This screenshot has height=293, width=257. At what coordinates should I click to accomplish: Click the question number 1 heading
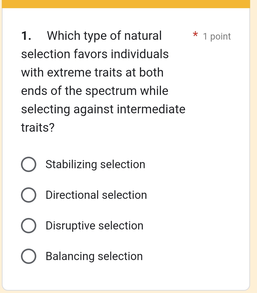(x=25, y=35)
